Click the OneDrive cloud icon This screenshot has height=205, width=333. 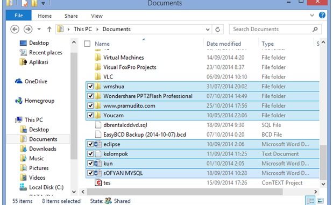[19, 81]
